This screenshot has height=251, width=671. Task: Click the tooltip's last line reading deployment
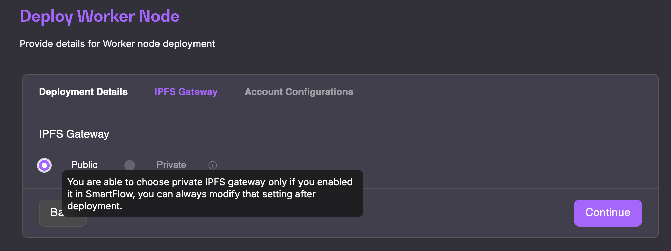click(95, 206)
